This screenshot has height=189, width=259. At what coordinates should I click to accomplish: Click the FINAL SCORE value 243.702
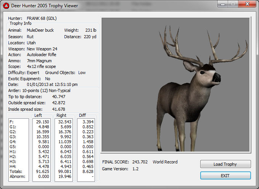click(139, 162)
